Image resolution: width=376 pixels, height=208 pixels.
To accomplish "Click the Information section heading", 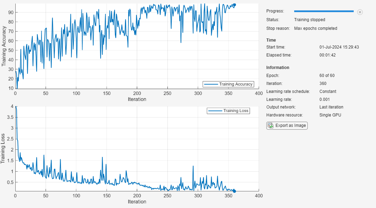I will click(x=278, y=68).
